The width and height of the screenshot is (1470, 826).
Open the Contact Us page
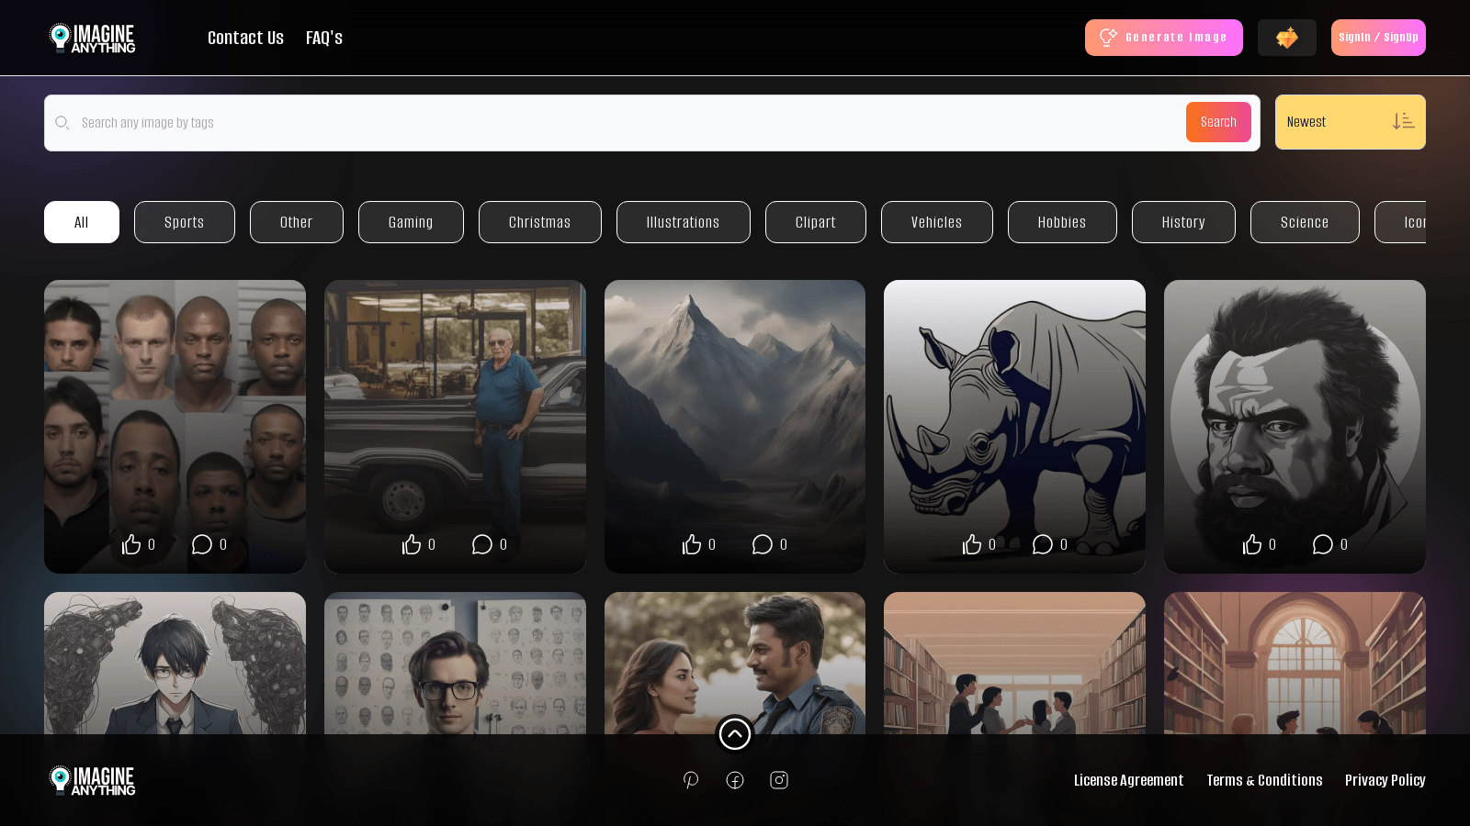[245, 38]
